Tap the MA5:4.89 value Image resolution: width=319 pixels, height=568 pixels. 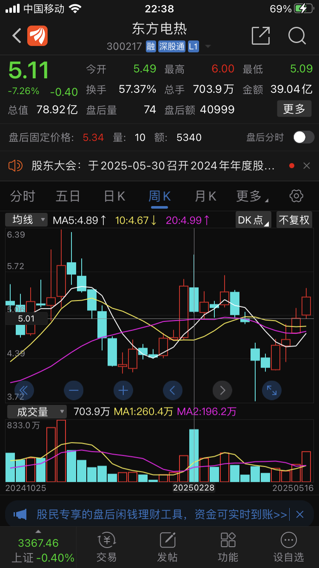80,220
